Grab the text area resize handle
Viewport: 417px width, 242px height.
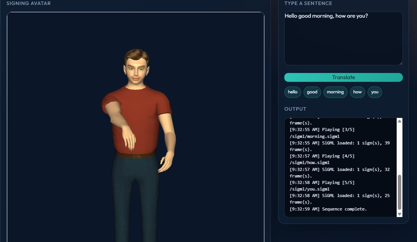[401, 63]
